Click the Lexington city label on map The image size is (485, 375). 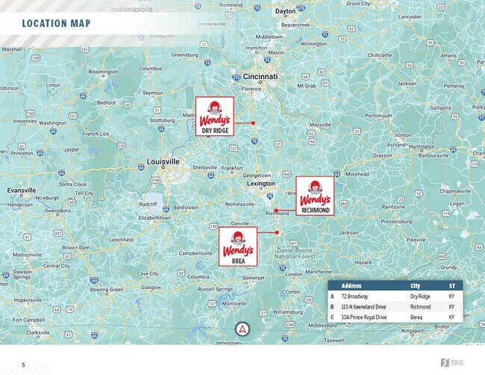coord(261,183)
